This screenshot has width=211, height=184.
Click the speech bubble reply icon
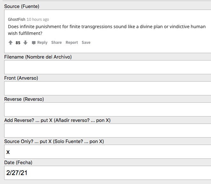(34, 43)
